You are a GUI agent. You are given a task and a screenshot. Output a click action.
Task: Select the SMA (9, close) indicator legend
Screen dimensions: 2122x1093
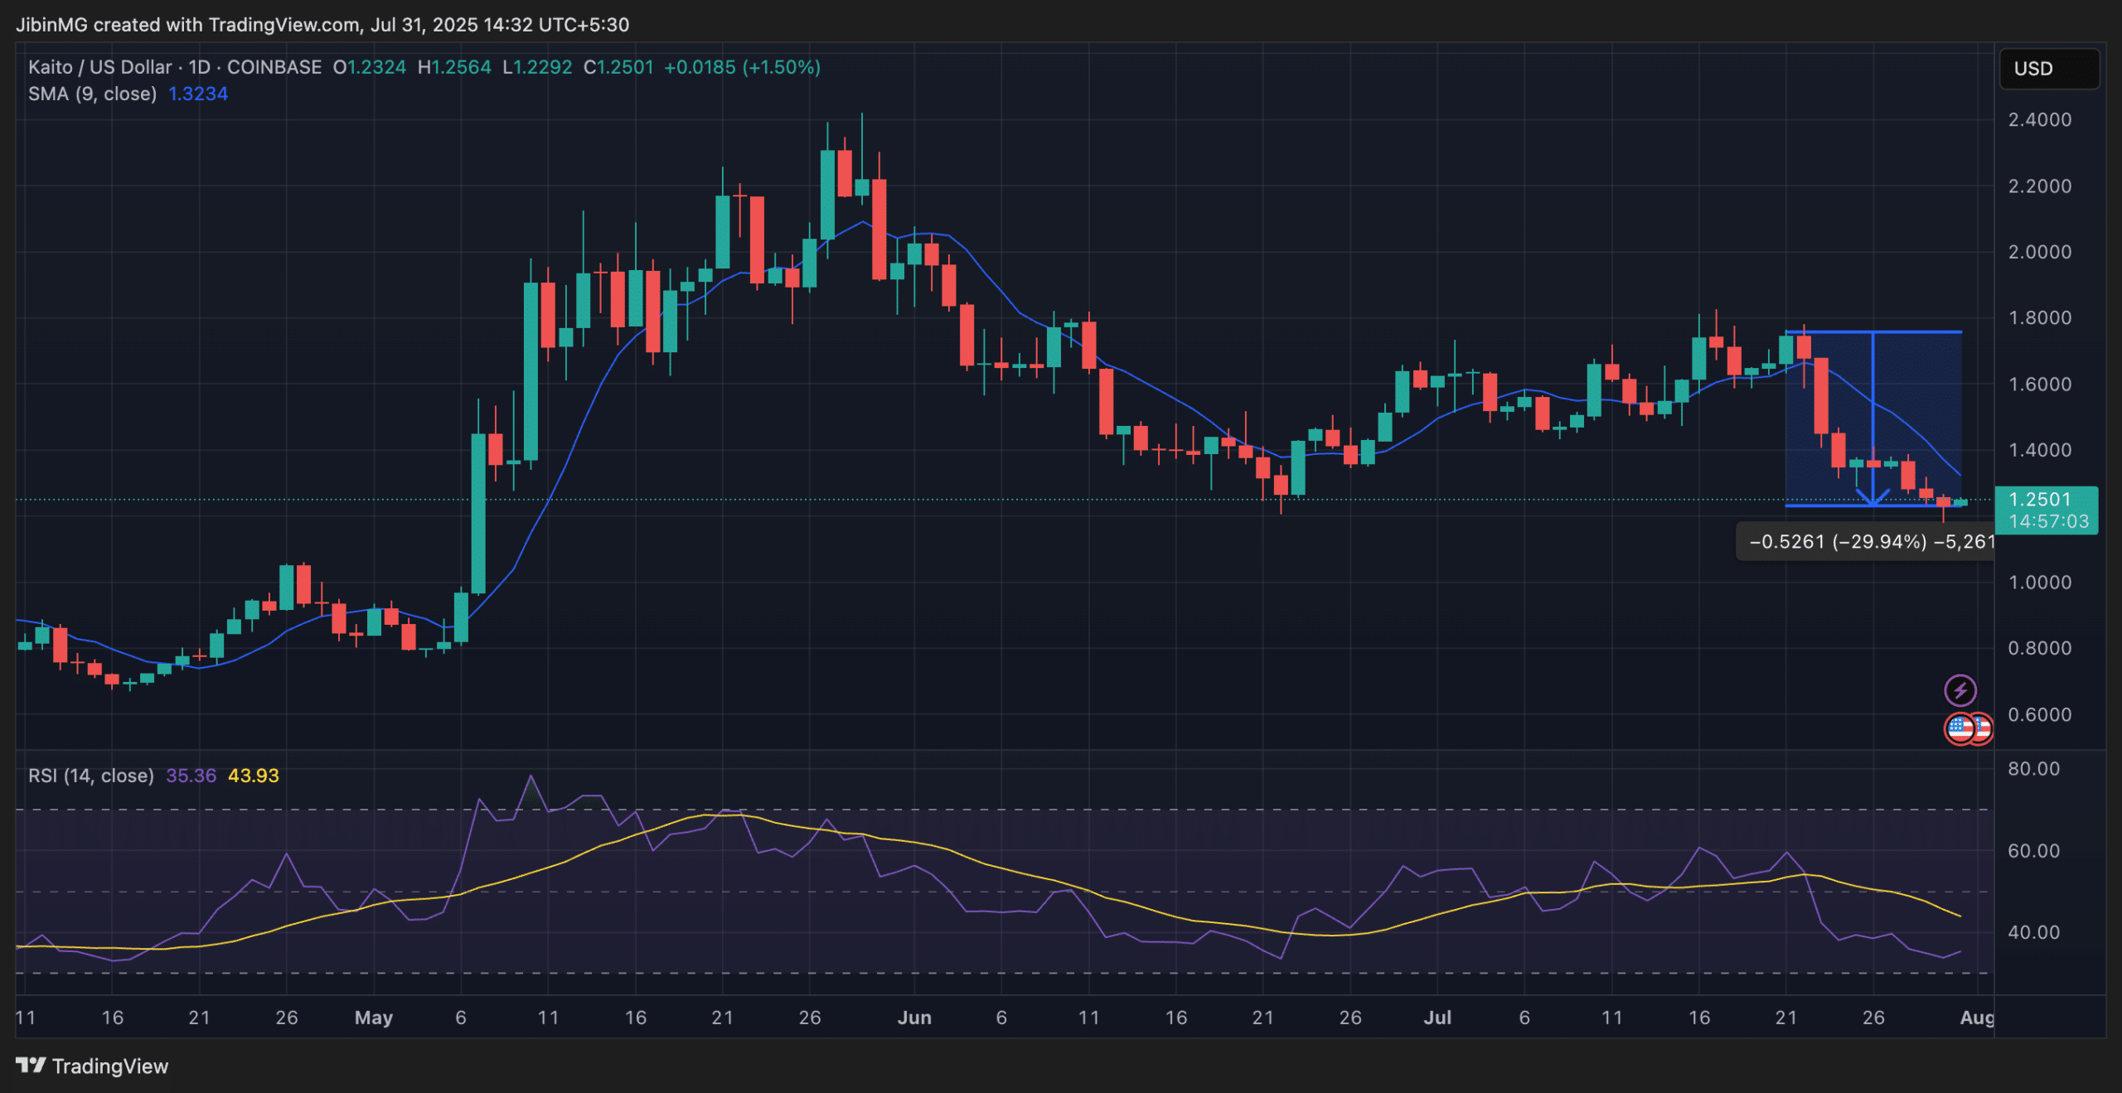pyautogui.click(x=92, y=94)
